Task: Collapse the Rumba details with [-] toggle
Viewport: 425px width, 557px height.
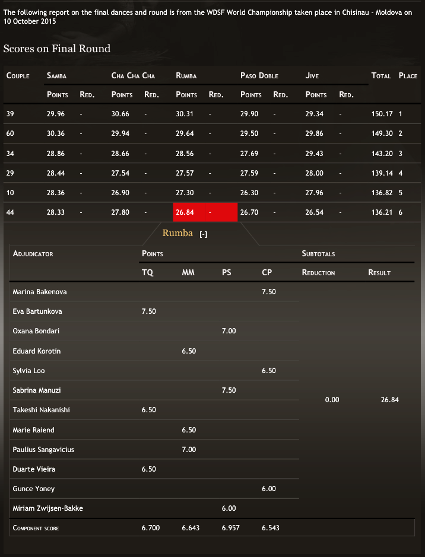Action: pyautogui.click(x=204, y=234)
